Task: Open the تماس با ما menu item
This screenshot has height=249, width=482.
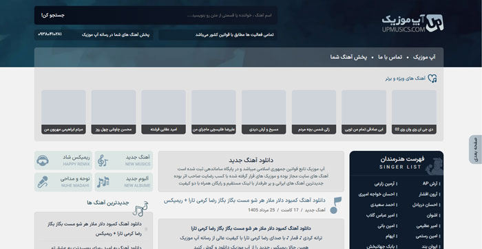Action: click(390, 57)
